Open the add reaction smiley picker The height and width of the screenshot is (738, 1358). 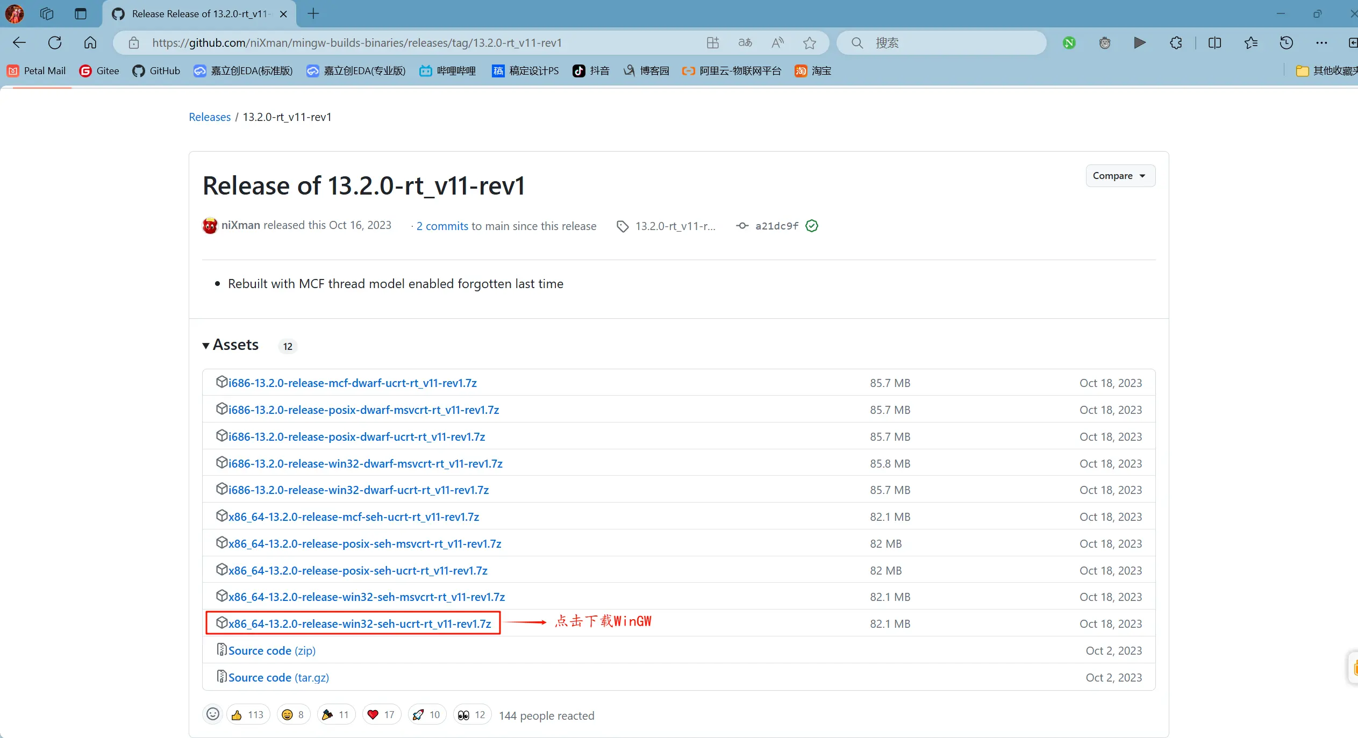pyautogui.click(x=213, y=714)
